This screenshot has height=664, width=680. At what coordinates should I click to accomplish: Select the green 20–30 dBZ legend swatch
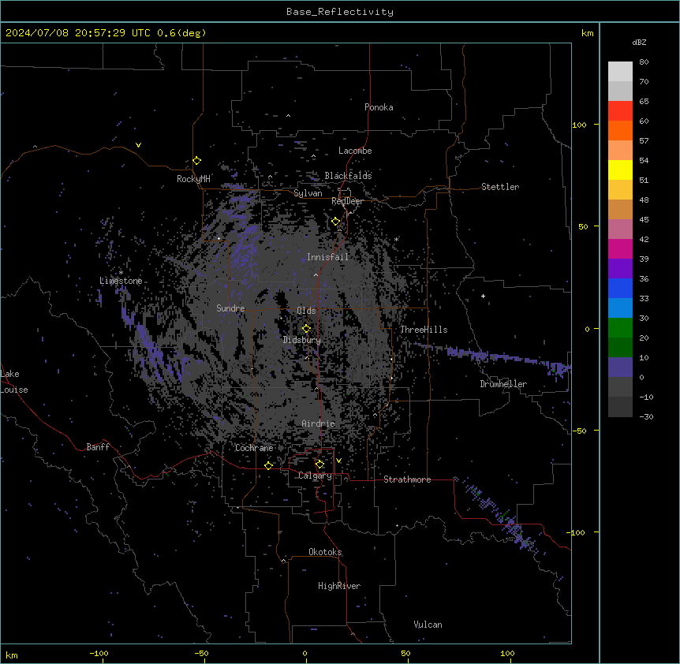coord(620,328)
